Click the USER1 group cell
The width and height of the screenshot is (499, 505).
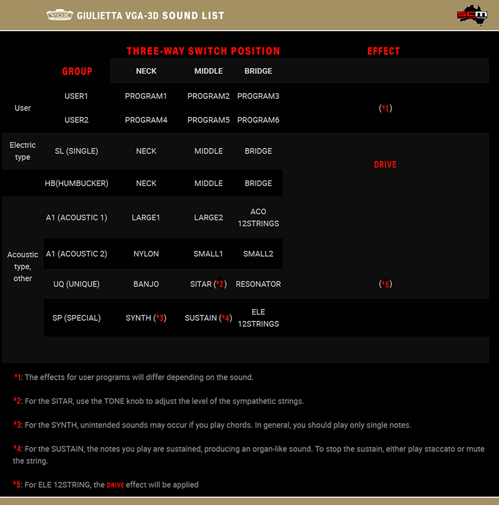point(76,96)
